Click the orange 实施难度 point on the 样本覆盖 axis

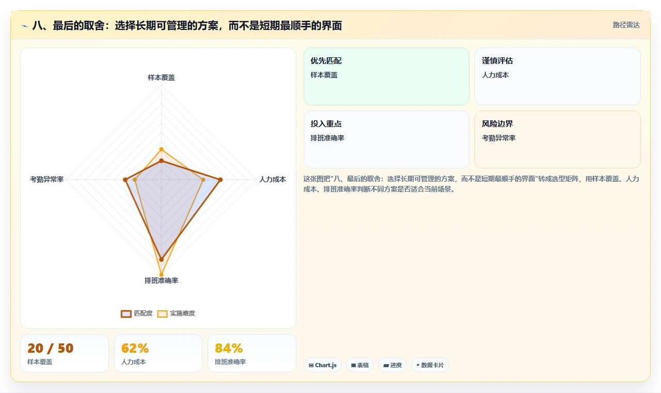[x=161, y=149]
